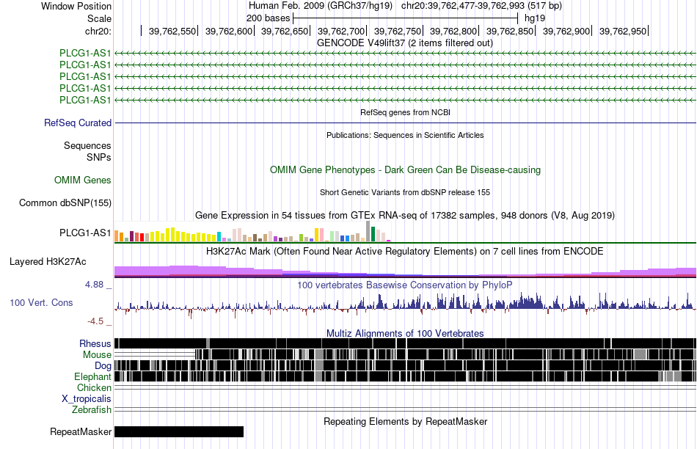Click the Layered H3K27Ac label

[48, 261]
